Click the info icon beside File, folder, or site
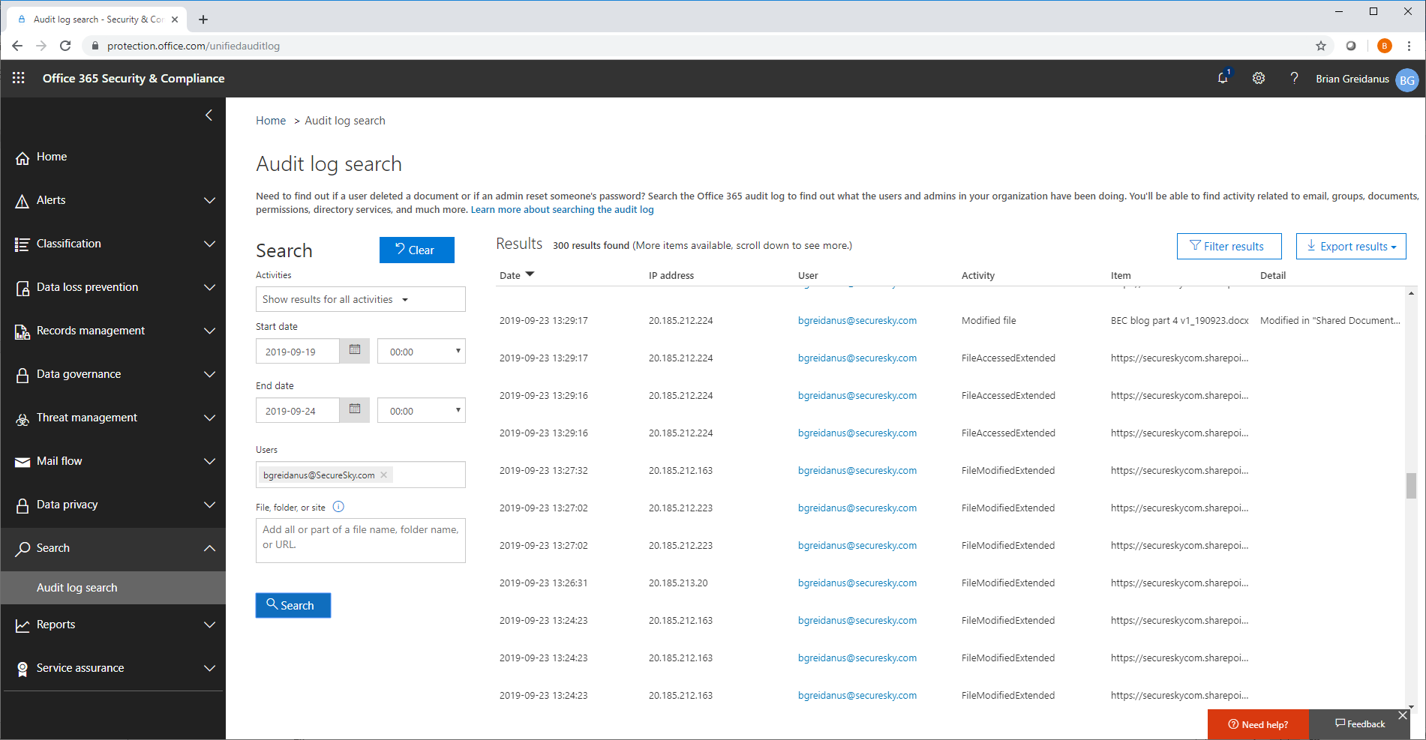1426x740 pixels. coord(338,507)
